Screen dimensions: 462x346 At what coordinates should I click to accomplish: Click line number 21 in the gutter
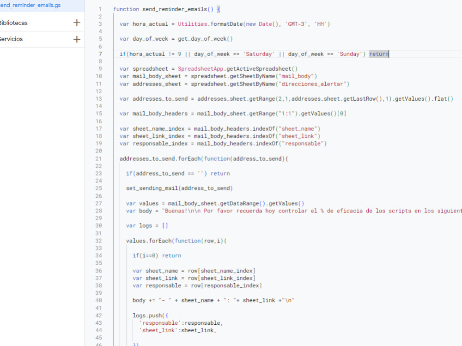[99, 159]
